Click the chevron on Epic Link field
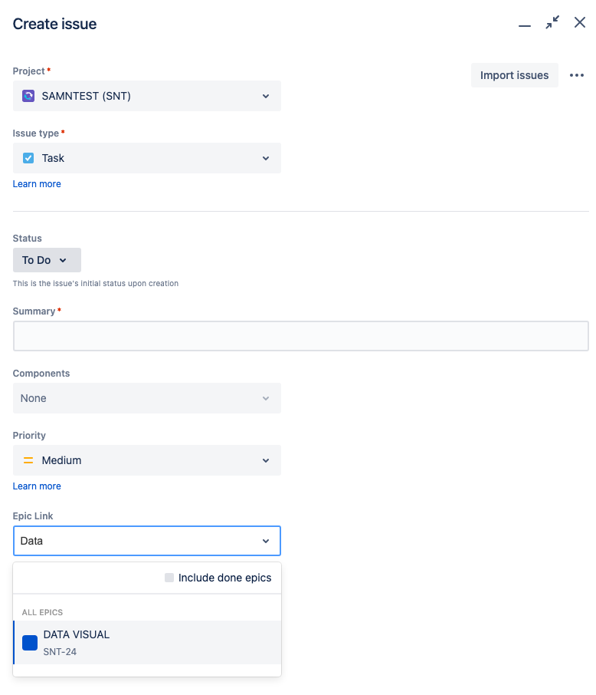Screen dimensions: 596x695 tap(266, 541)
